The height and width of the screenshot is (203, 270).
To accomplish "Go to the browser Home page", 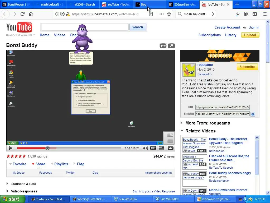I will (x=31, y=14).
